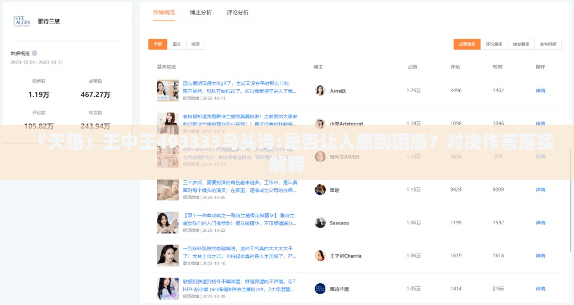Click the Estee Lauder brand logo
Viewport: 574px width, 305px height.
point(22,21)
